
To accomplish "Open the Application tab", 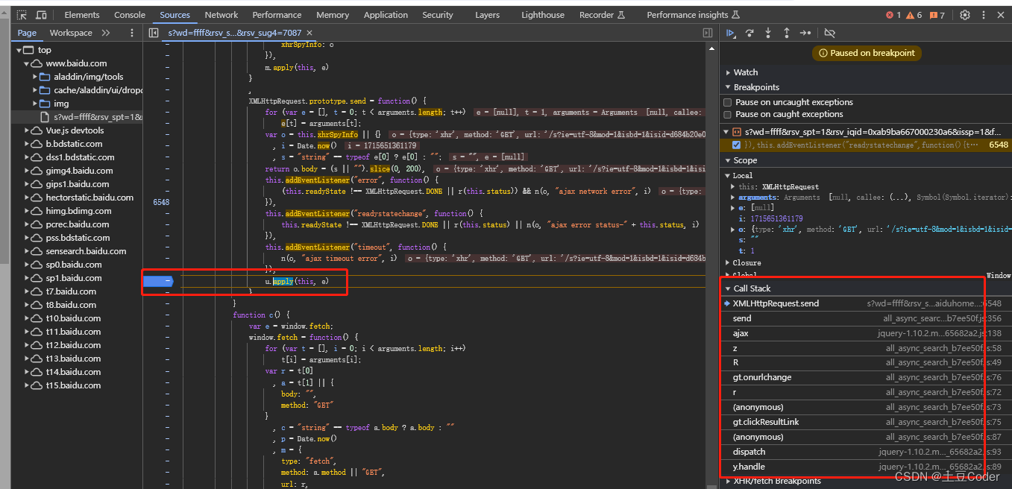I will 386,15.
